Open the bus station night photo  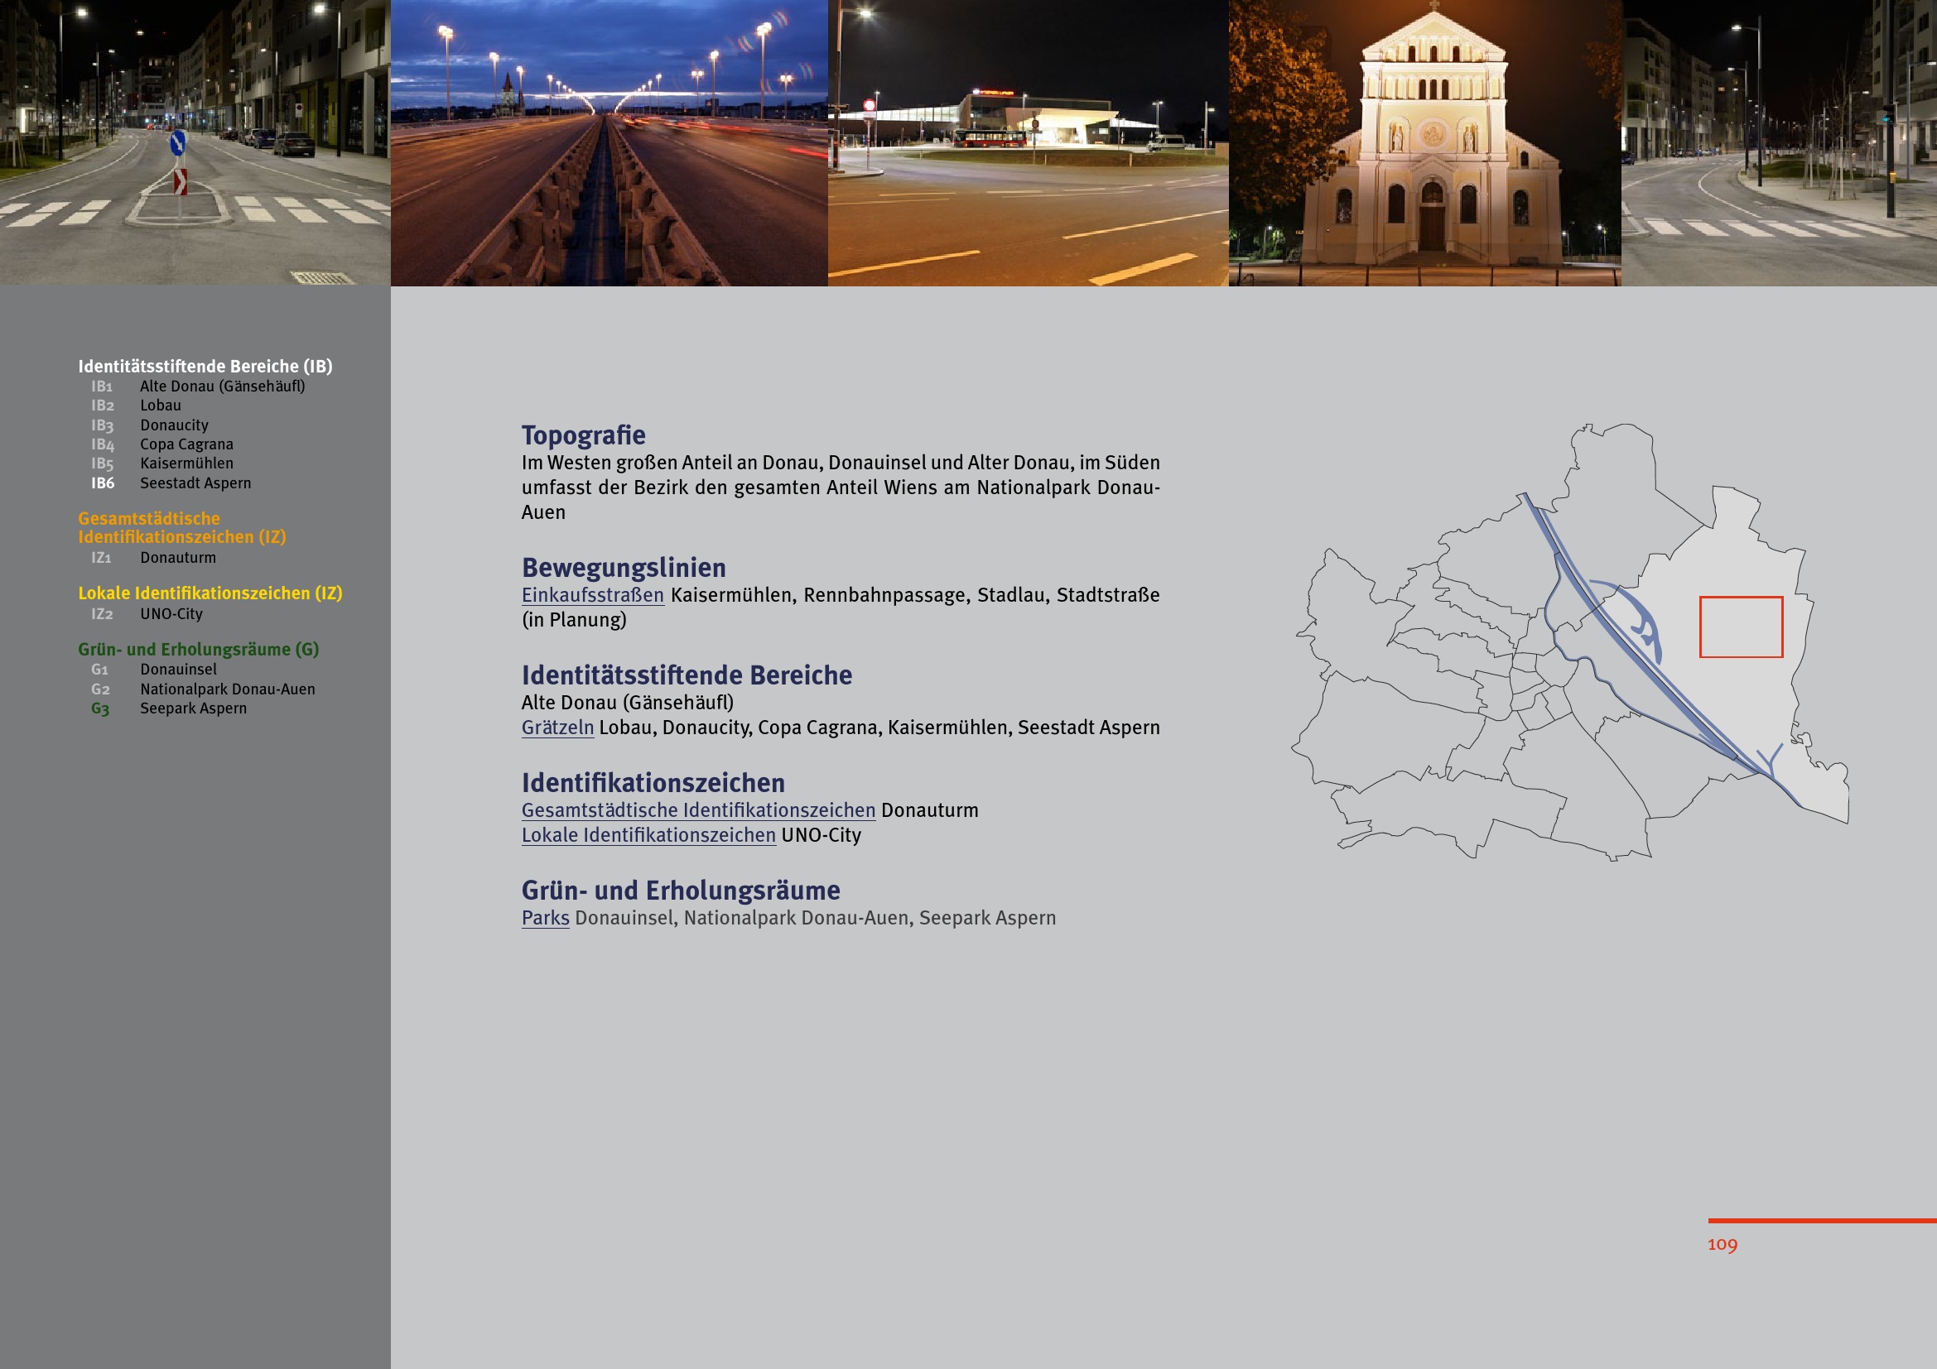coord(1027,143)
